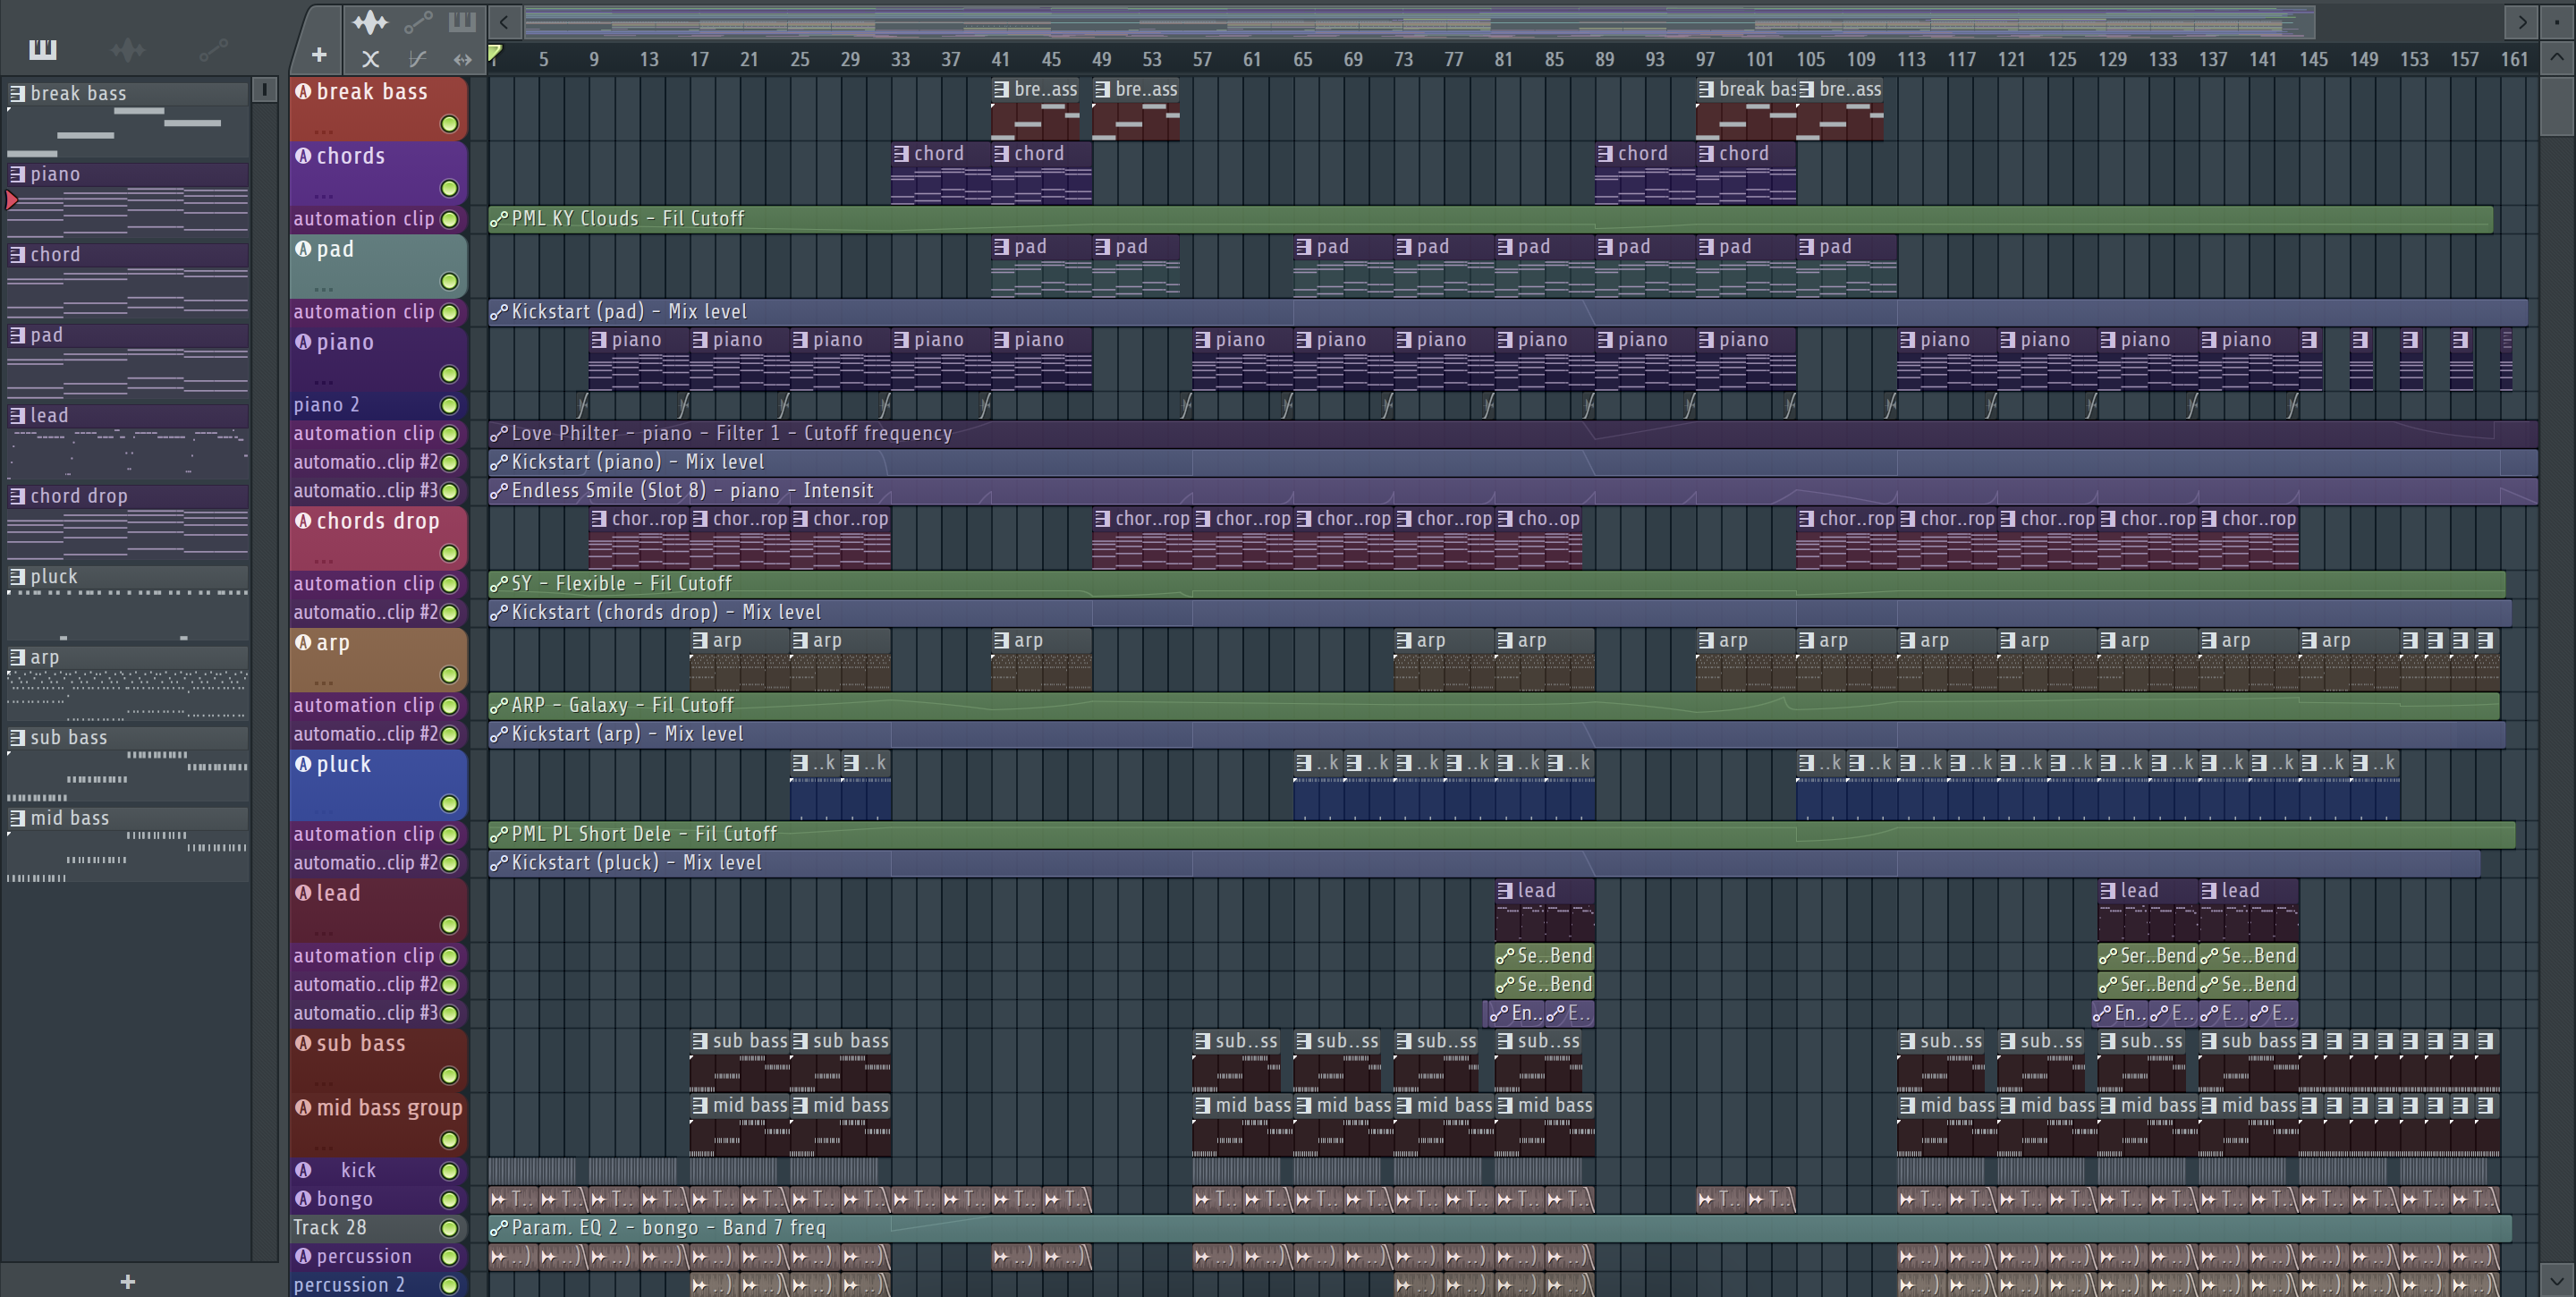This screenshot has width=2576, height=1297.
Task: Click the A icon on lead track
Action: (303, 892)
